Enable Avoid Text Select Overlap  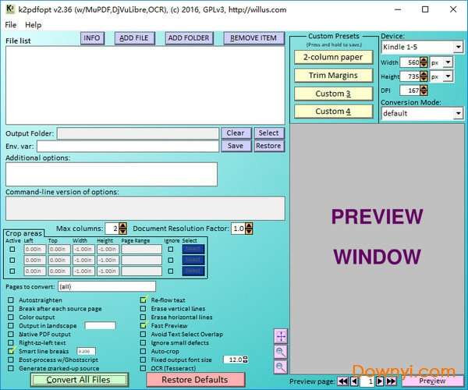[144, 334]
